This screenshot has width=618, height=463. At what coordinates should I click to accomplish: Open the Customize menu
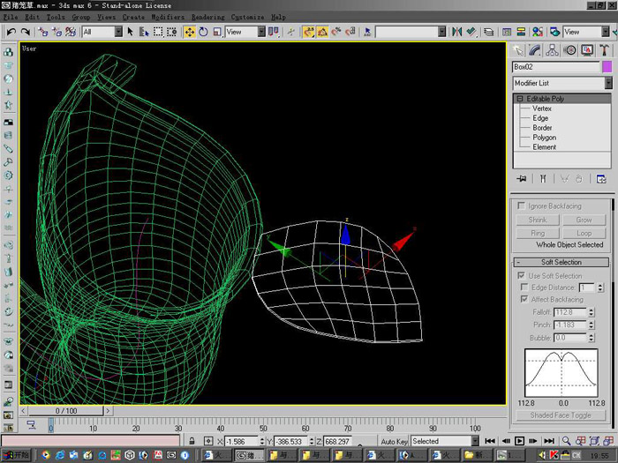247,17
